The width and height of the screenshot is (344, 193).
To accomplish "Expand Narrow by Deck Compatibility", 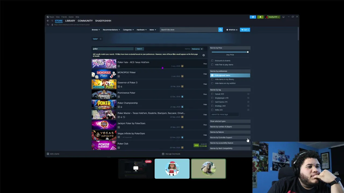I will coord(230,148).
